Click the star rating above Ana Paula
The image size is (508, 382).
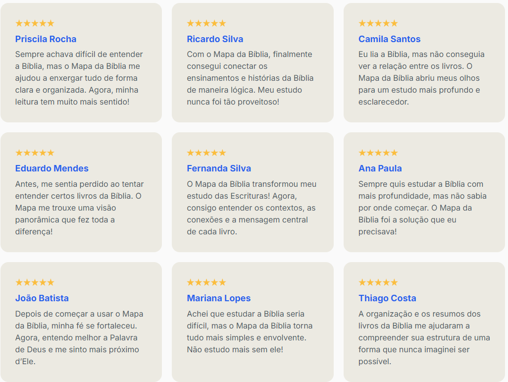click(378, 153)
